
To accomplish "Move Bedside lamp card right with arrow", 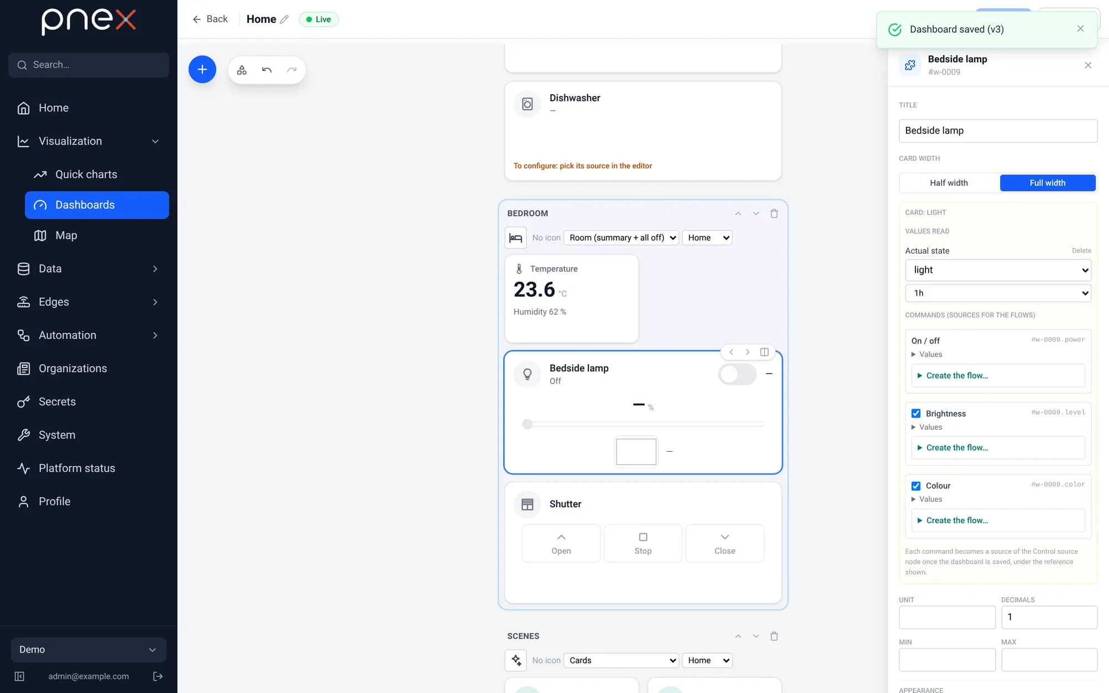I will click(747, 352).
